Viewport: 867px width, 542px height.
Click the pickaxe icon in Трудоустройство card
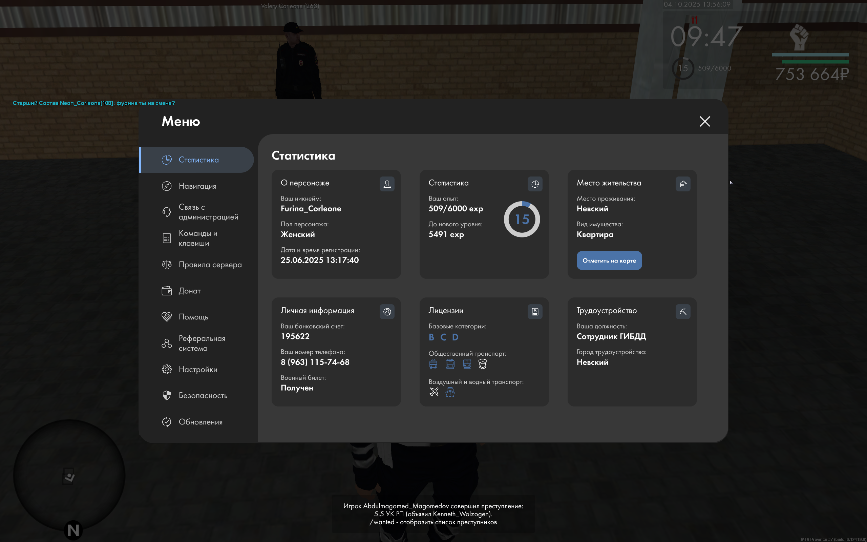tap(683, 312)
